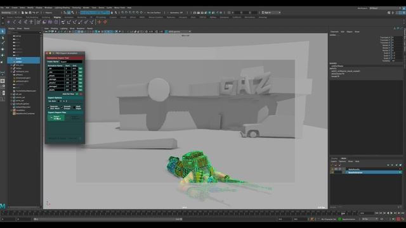
Task: Open the No Character Set dropdown
Action: [x=329, y=219]
